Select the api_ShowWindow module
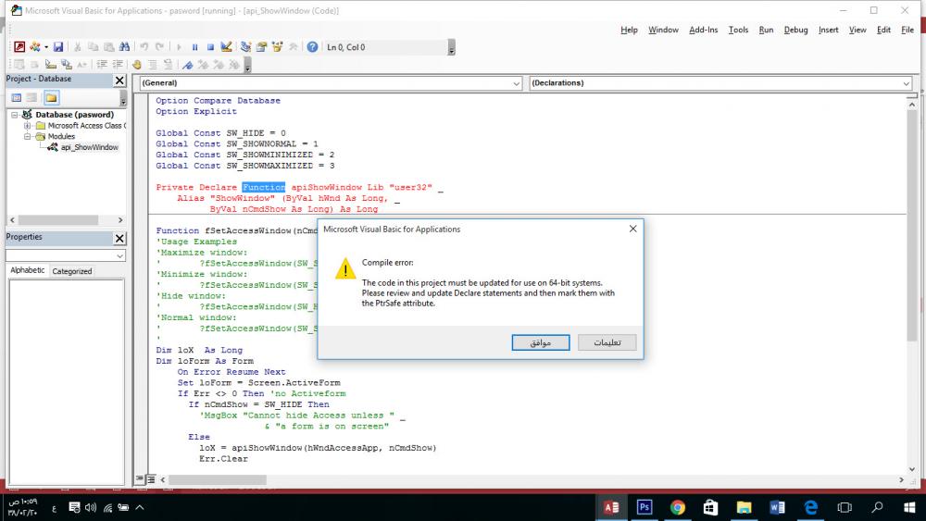926x521 pixels. [89, 147]
